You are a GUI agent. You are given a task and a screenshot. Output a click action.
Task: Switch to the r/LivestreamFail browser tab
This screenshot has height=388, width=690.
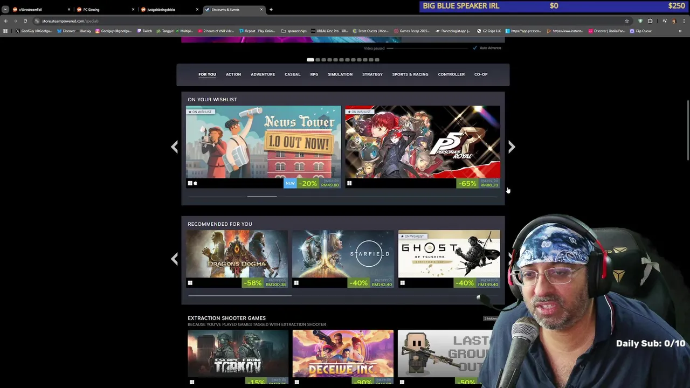40,9
